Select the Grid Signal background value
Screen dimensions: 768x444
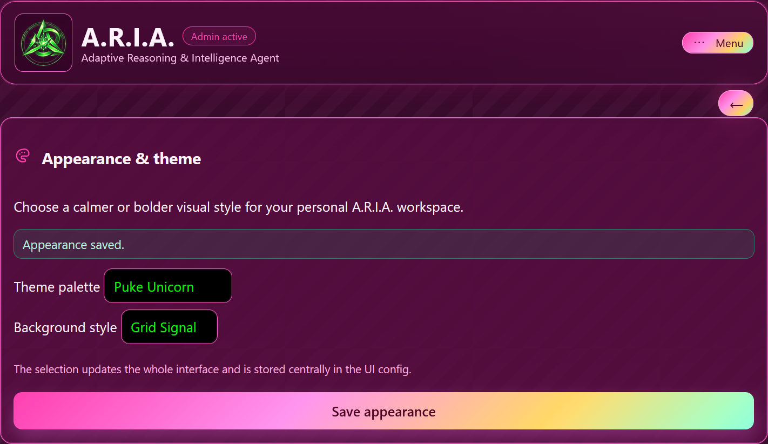click(x=164, y=328)
